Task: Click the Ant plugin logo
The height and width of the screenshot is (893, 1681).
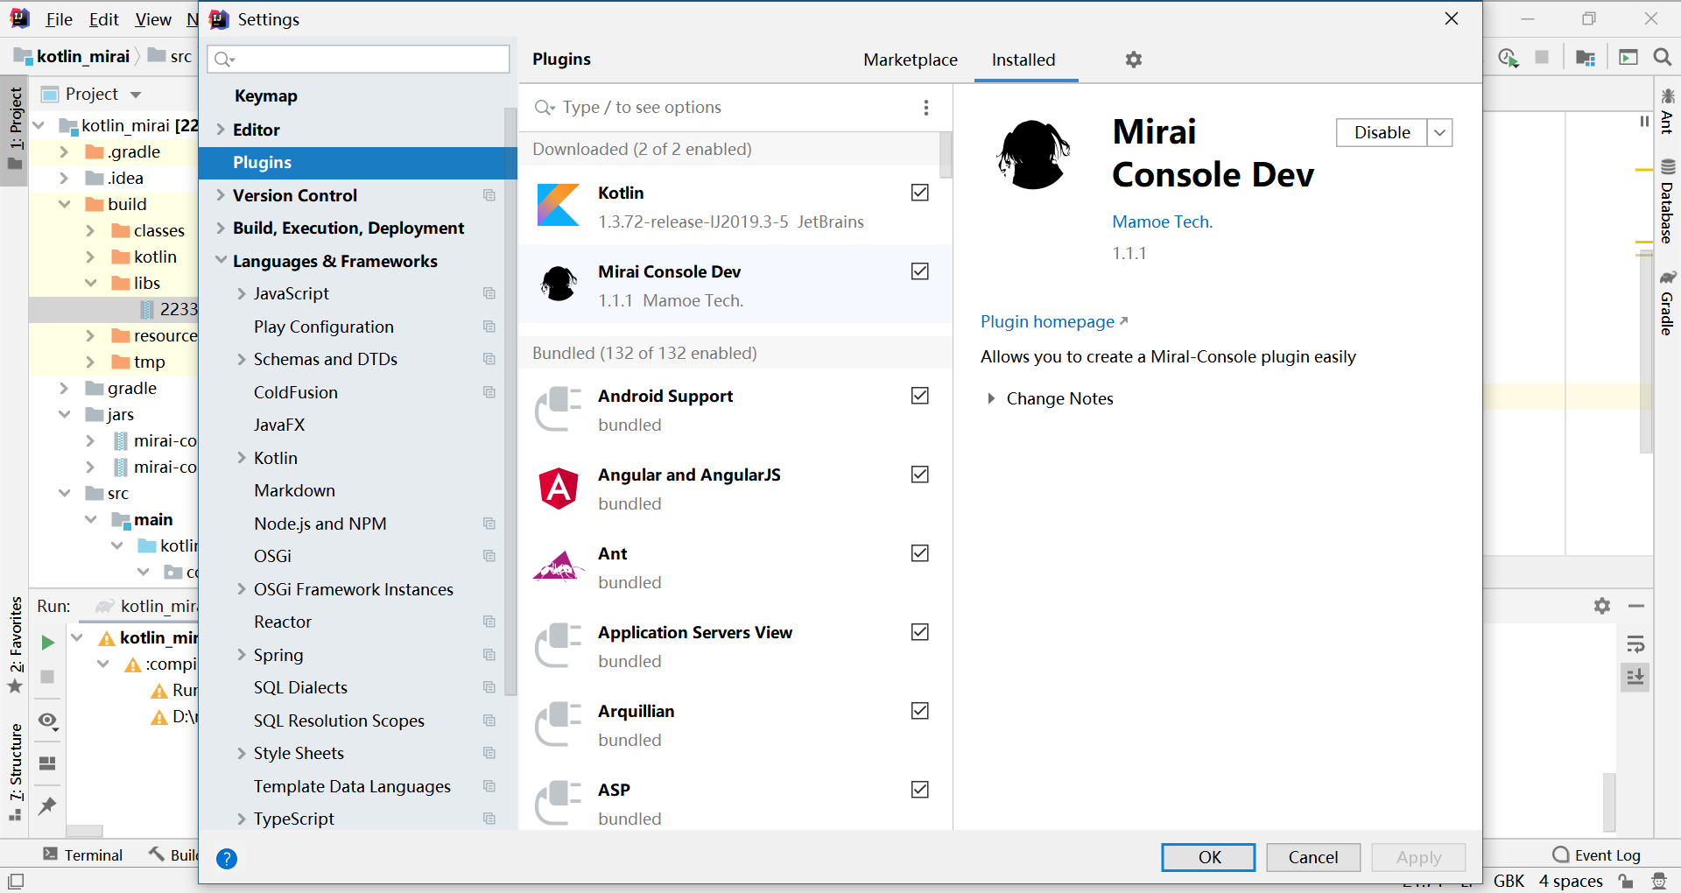Action: (x=559, y=566)
